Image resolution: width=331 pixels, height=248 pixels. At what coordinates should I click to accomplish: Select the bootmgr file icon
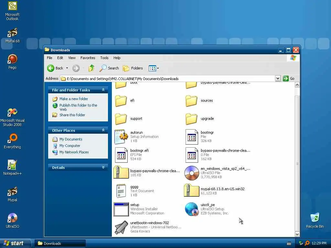[192, 137]
